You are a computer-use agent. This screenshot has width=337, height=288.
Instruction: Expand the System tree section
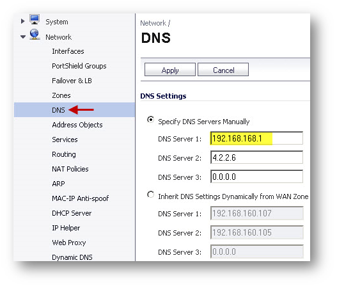tap(22, 21)
